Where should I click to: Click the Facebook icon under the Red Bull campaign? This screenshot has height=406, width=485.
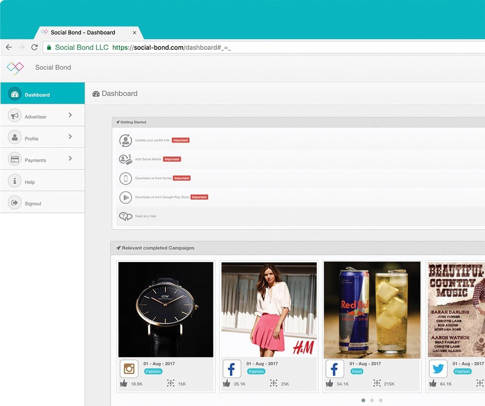pos(335,369)
